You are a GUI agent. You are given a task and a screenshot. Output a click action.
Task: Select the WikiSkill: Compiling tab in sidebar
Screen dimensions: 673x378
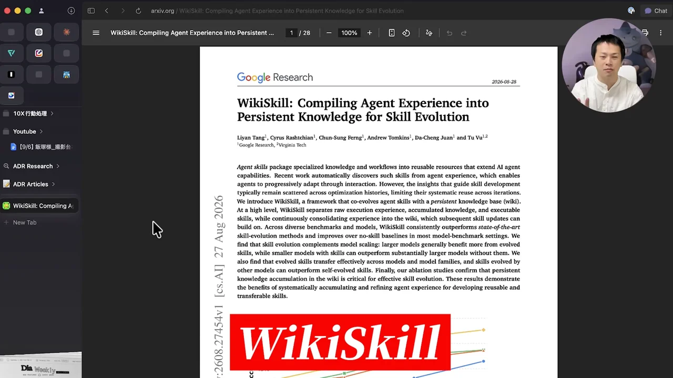coord(39,206)
